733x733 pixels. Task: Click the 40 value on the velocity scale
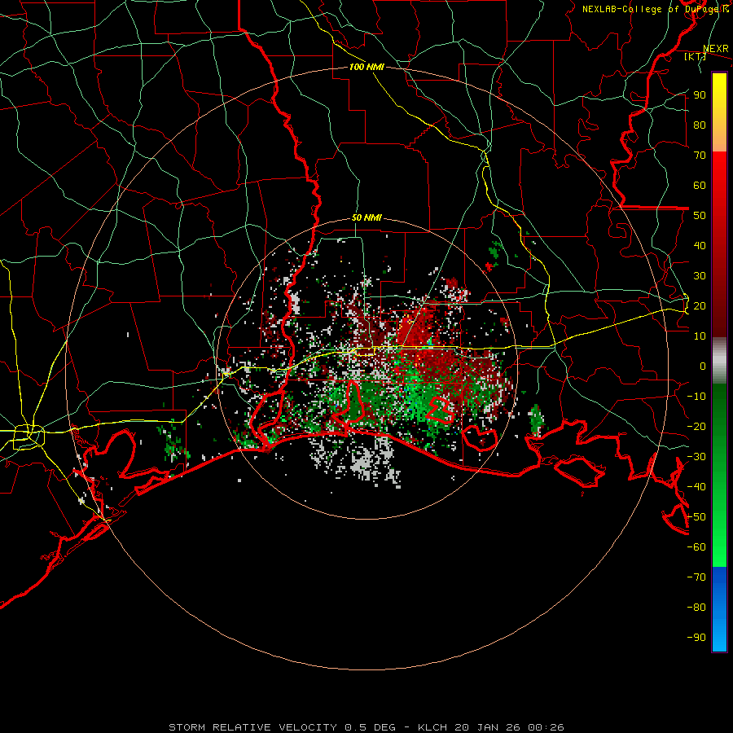click(700, 245)
